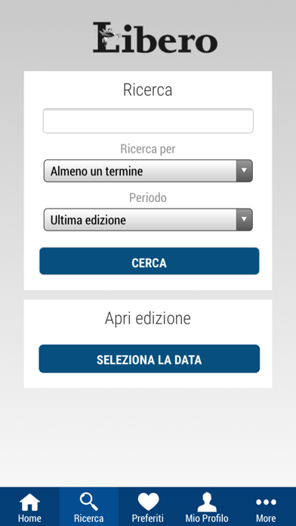Tap the More three-dots icon
Image resolution: width=296 pixels, height=526 pixels.
point(266,502)
